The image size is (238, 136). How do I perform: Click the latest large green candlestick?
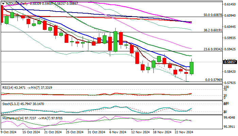pos(191,68)
